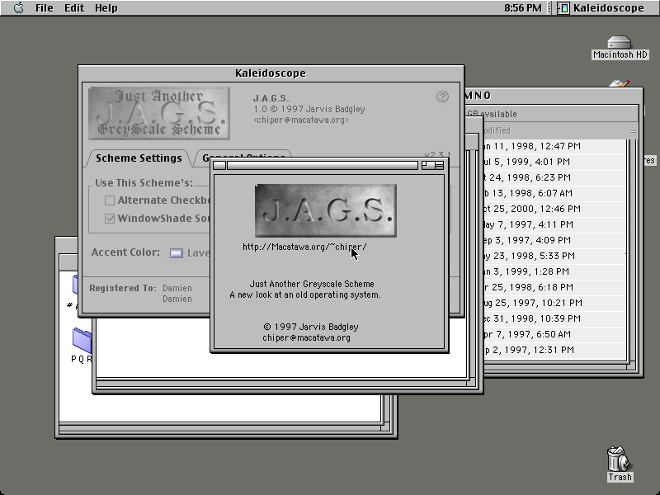
Task: Click the title bar of the J.A.G.S. about window
Action: [323, 166]
